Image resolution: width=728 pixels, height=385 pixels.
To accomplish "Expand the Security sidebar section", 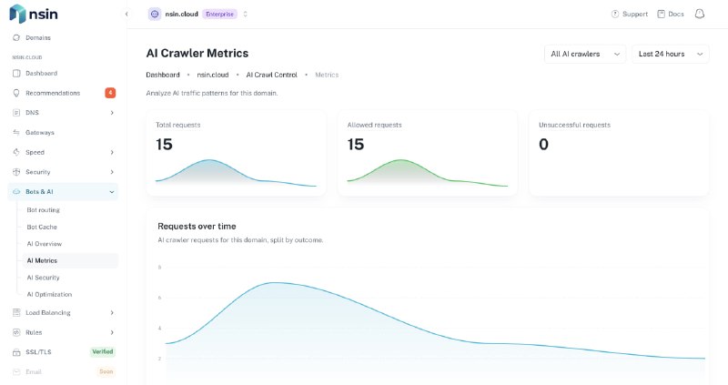I will (x=63, y=172).
